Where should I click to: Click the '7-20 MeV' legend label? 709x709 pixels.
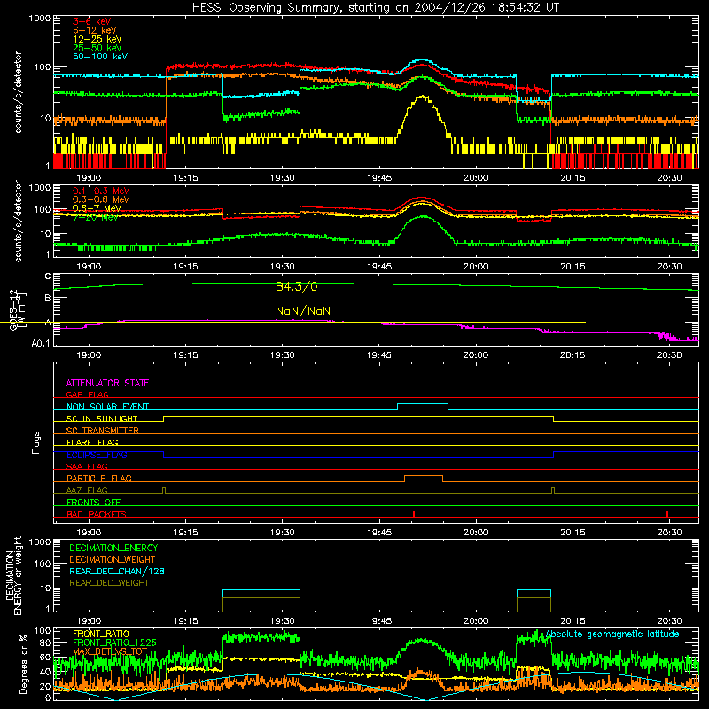(x=96, y=217)
